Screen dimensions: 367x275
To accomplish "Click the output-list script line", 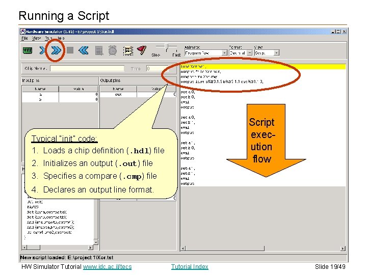I will click(x=222, y=81).
